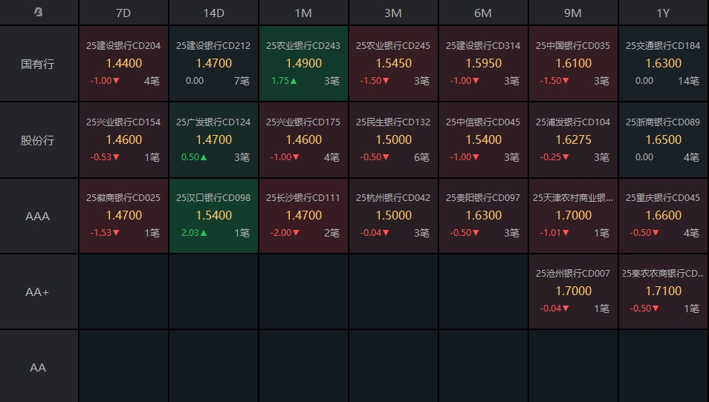This screenshot has height=402, width=709.
Task: Click yield 1.6600 in 25重庆银行CD045
Action: [x=664, y=215]
